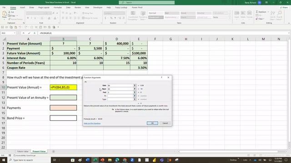Switch to the Insert ribbon tab
Screen dimensions: 291x163
(22, 8)
